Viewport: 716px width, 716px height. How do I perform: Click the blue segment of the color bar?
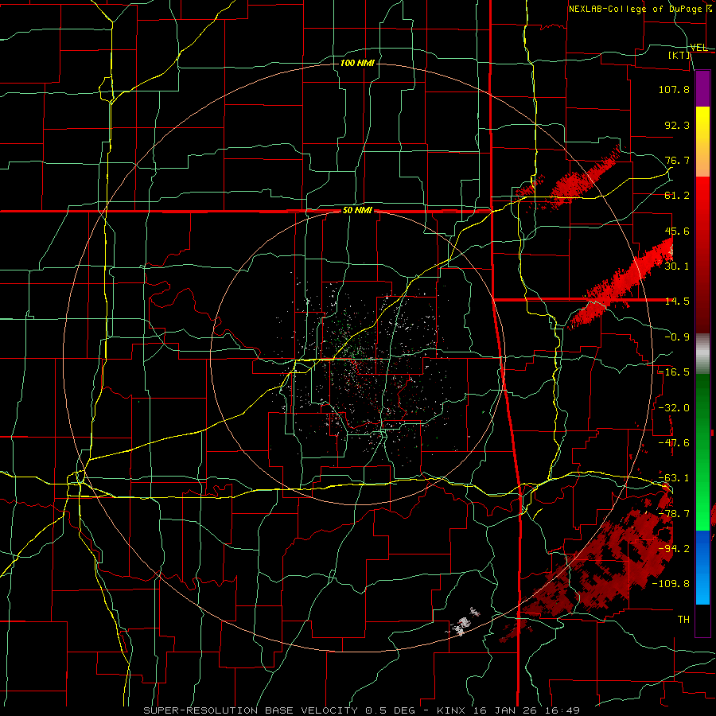(x=702, y=567)
